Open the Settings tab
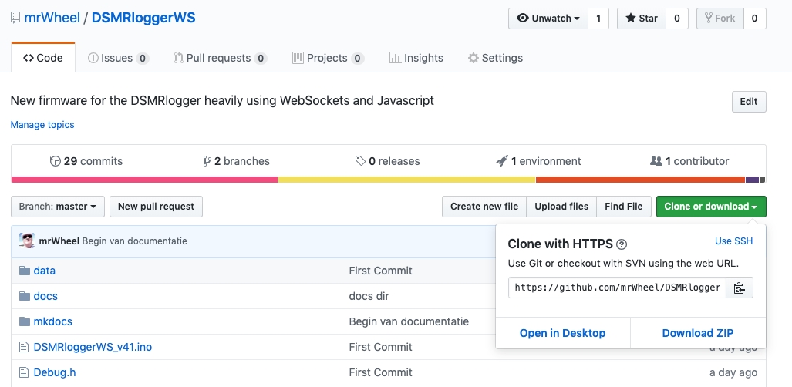 pyautogui.click(x=495, y=58)
